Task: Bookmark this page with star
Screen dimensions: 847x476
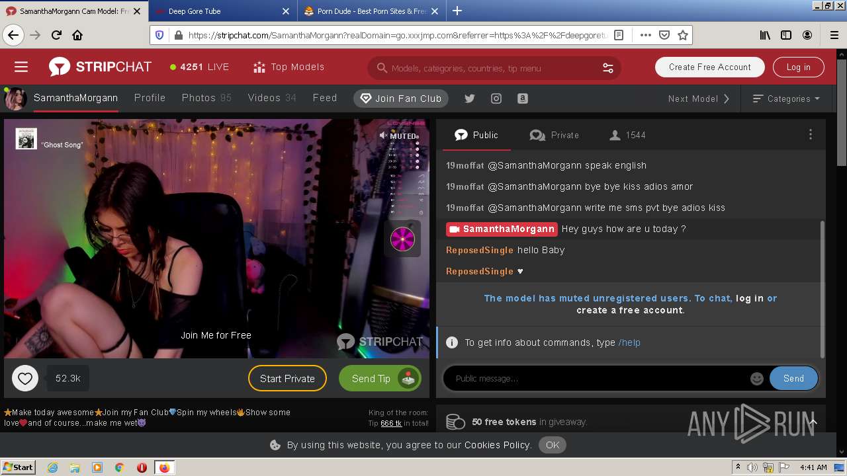Action: coord(683,35)
